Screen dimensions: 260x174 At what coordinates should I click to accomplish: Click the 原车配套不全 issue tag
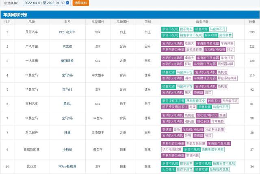point(195,101)
